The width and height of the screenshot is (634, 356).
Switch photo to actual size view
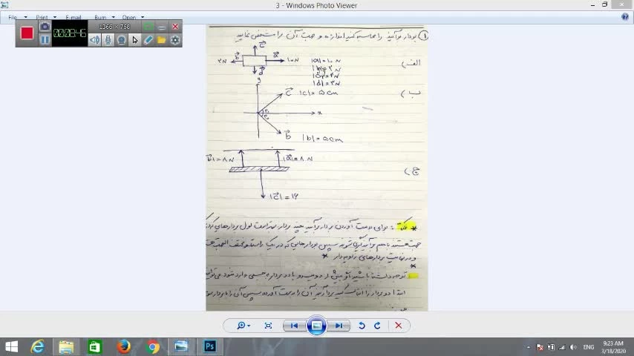click(268, 326)
